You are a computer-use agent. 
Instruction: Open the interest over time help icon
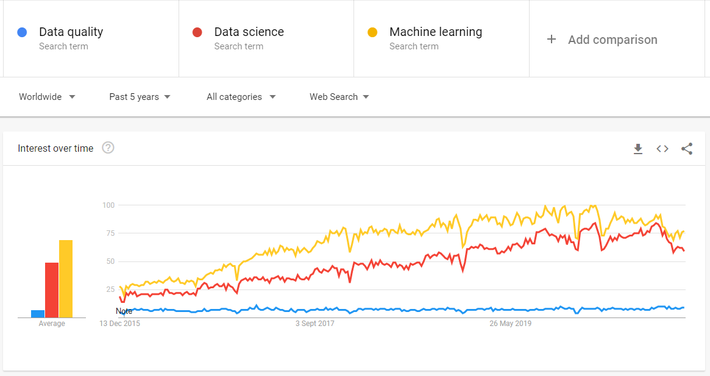click(x=108, y=147)
